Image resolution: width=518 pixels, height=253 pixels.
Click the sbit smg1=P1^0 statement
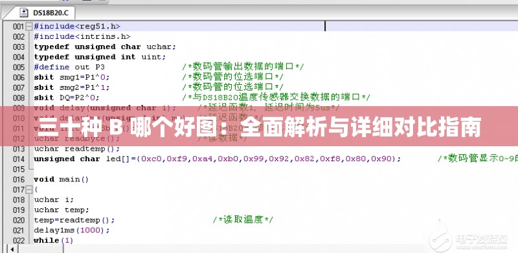(x=72, y=77)
